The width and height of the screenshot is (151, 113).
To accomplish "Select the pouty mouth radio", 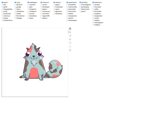I will pyautogui.click(x=2, y=11).
